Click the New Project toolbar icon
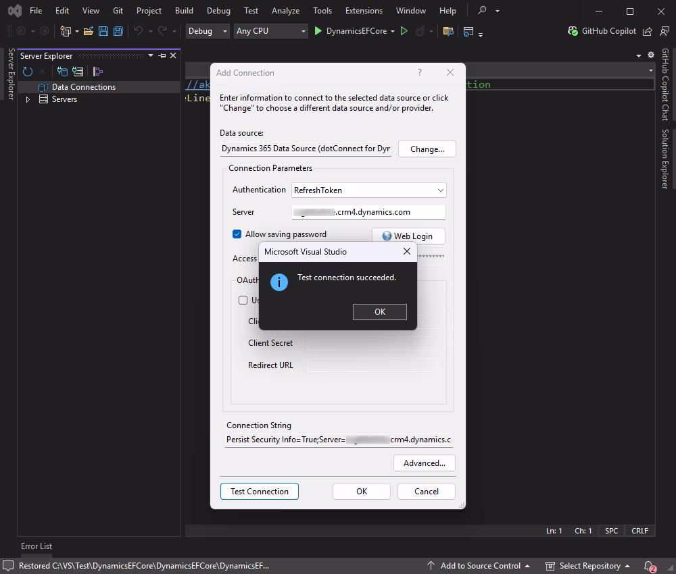 click(x=66, y=31)
